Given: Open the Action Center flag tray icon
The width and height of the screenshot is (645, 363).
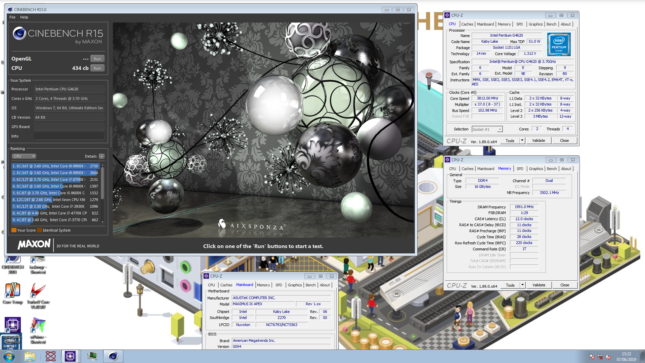Looking at the screenshot, I should 592,357.
